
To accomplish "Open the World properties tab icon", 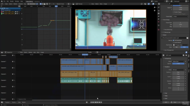I will click(x=159, y=22).
